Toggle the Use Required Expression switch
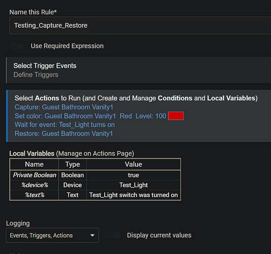This screenshot has height=254, width=271. tap(17, 46)
